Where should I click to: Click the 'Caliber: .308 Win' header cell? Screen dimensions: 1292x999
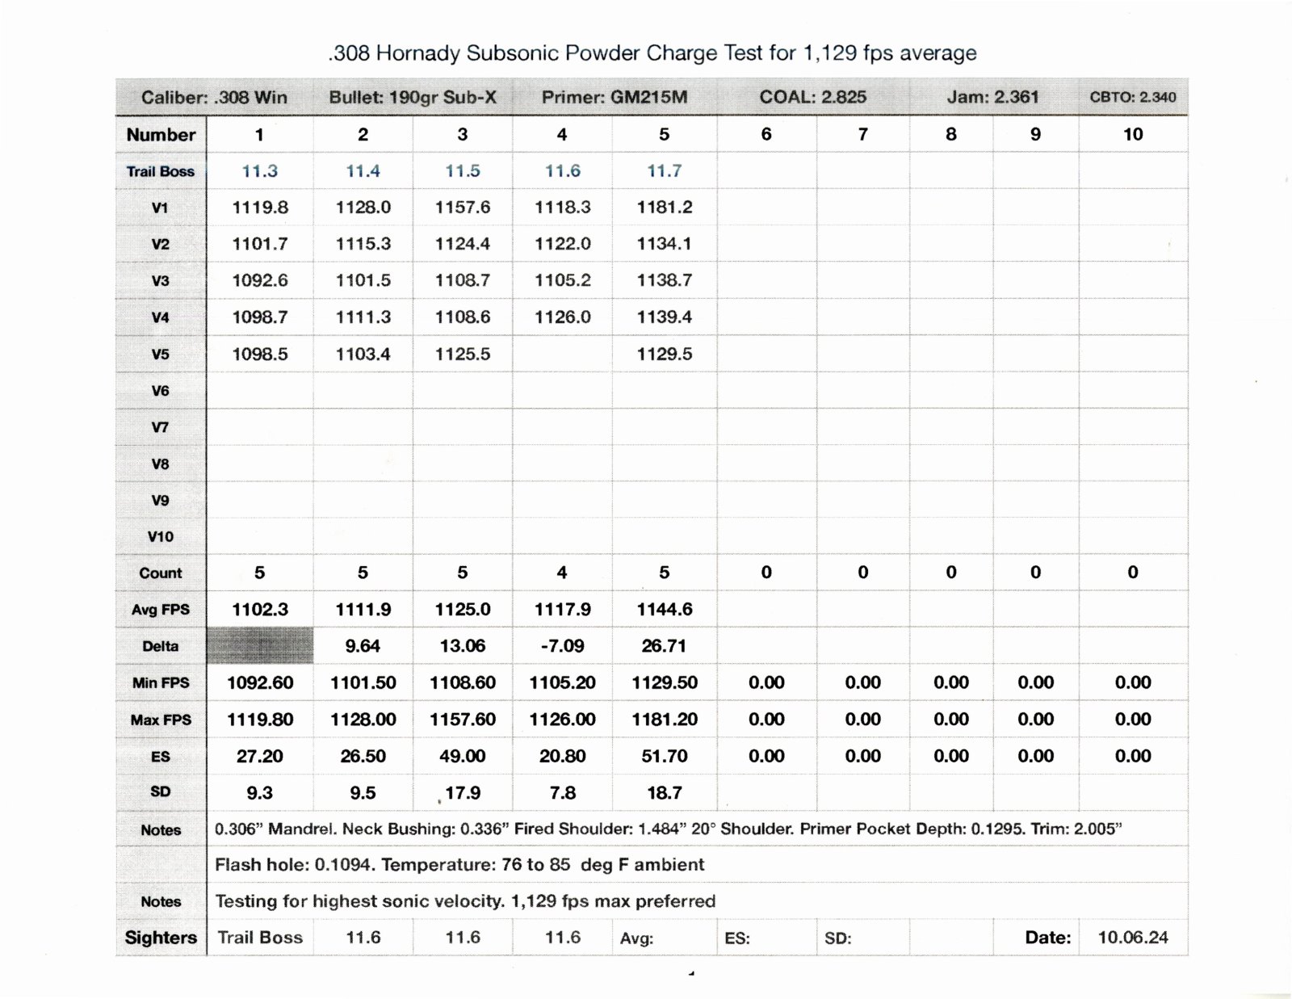click(214, 98)
